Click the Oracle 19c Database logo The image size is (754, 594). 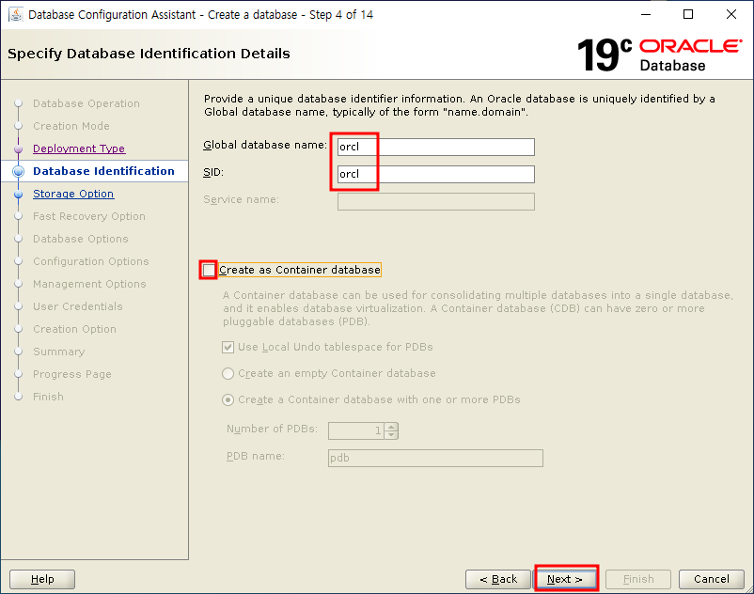click(x=659, y=55)
